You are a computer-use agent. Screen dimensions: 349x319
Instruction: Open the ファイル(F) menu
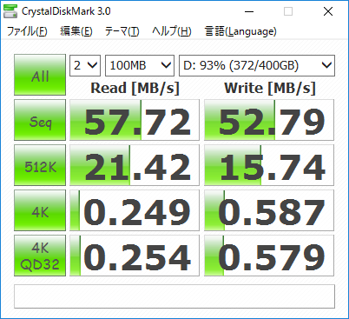[27, 31]
